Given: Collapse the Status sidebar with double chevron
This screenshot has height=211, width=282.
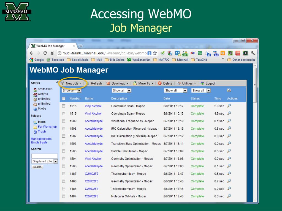Looking at the screenshot, I should pos(57,82).
